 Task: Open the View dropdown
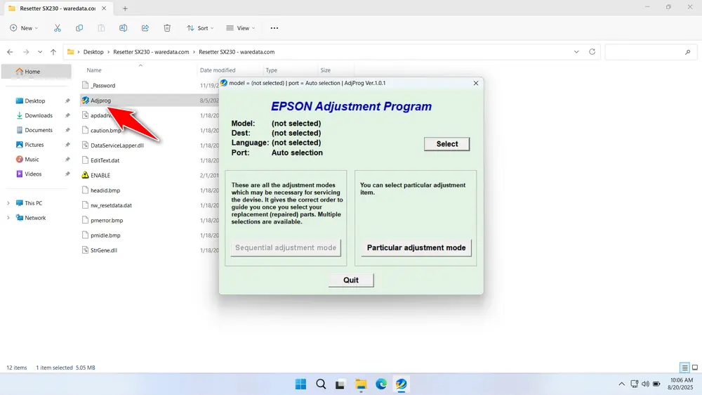(x=240, y=28)
